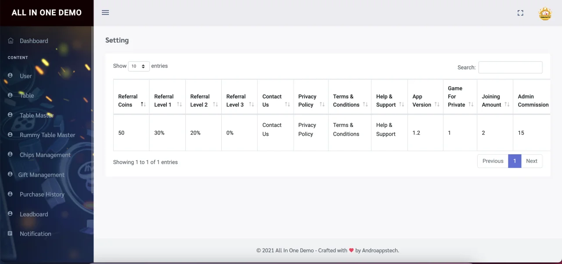Sort App Version column arrows
Viewport: 562px width, 264px height.
437,105
